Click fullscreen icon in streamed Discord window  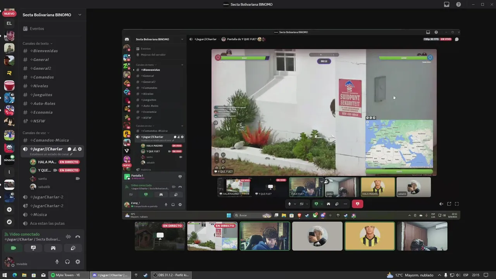(x=457, y=204)
